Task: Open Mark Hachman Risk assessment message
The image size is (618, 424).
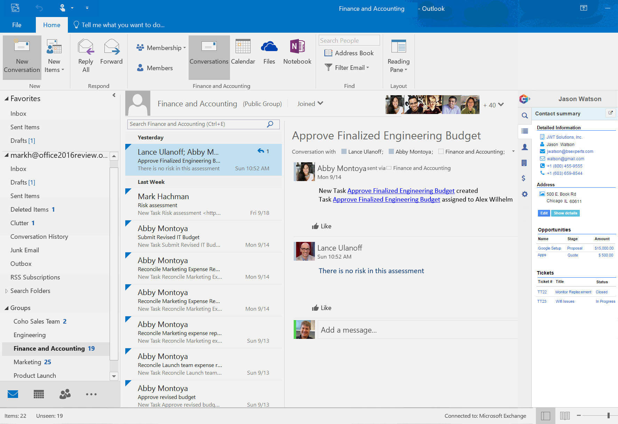Action: pos(204,204)
